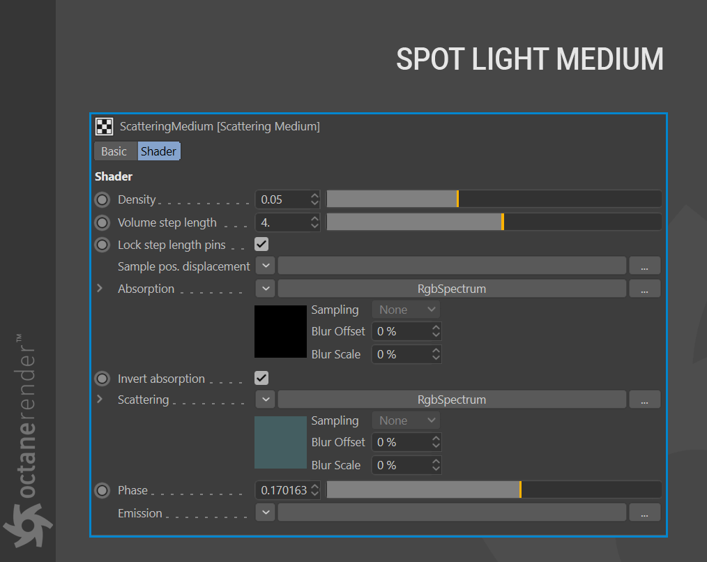
Task: Open Sample pos. displacement dropdown arrow
Action: coord(266,266)
